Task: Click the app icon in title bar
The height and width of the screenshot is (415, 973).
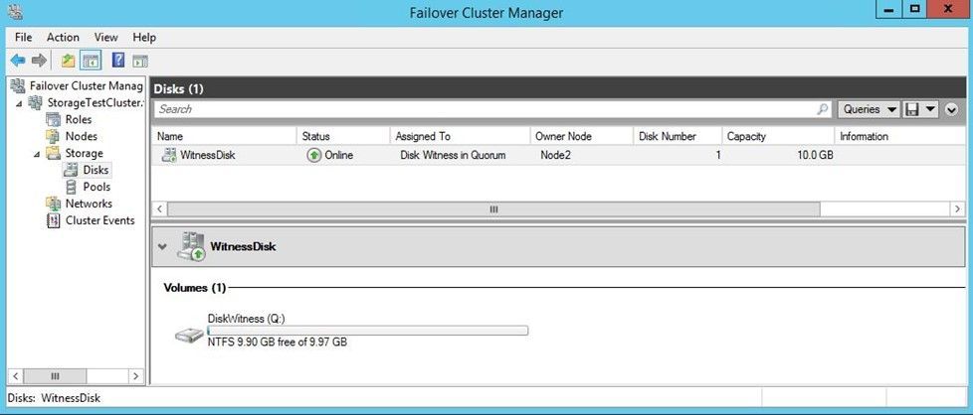Action: coord(16,11)
